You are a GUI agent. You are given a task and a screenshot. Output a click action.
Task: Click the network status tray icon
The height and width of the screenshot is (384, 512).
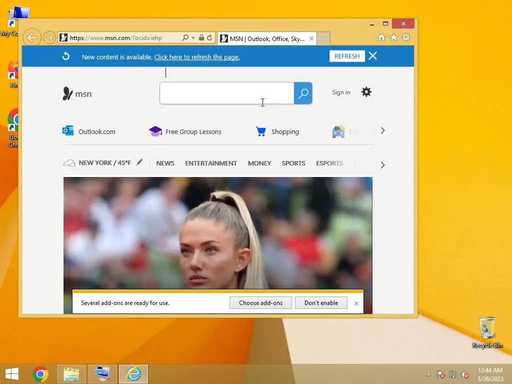[453, 374]
